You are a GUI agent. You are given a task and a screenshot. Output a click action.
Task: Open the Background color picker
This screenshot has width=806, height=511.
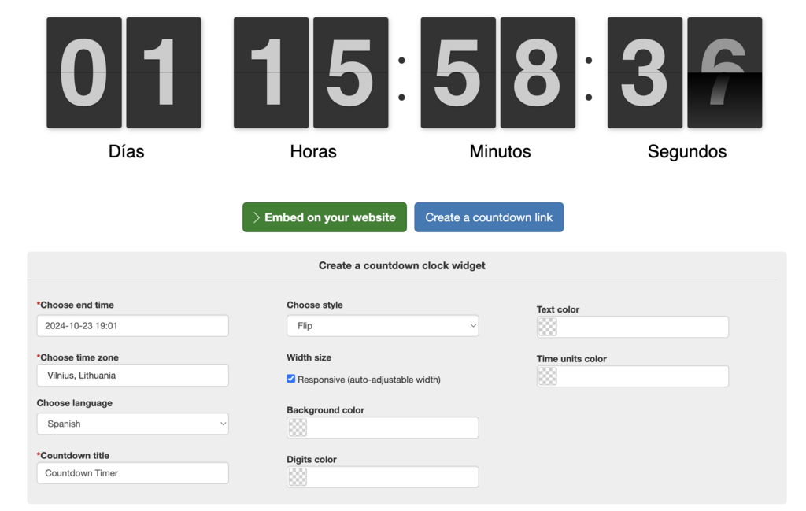coord(383,427)
